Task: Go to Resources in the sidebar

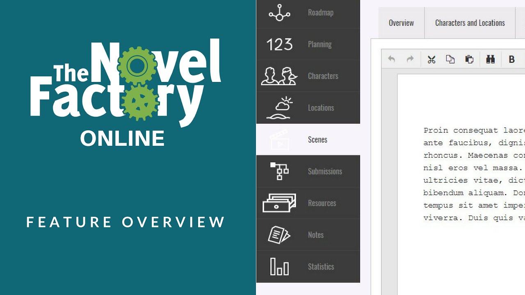Action: tap(322, 203)
